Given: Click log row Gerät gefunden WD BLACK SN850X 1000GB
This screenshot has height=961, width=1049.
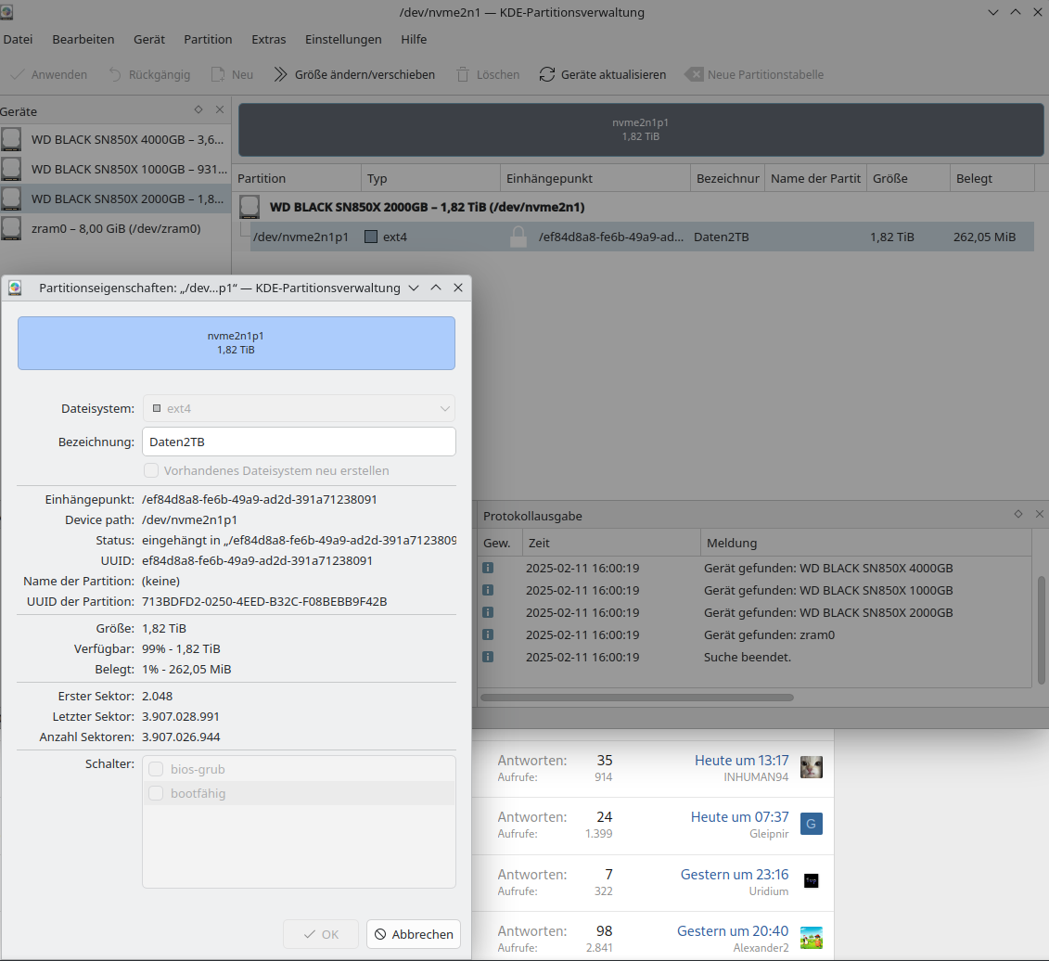Looking at the screenshot, I should point(755,590).
